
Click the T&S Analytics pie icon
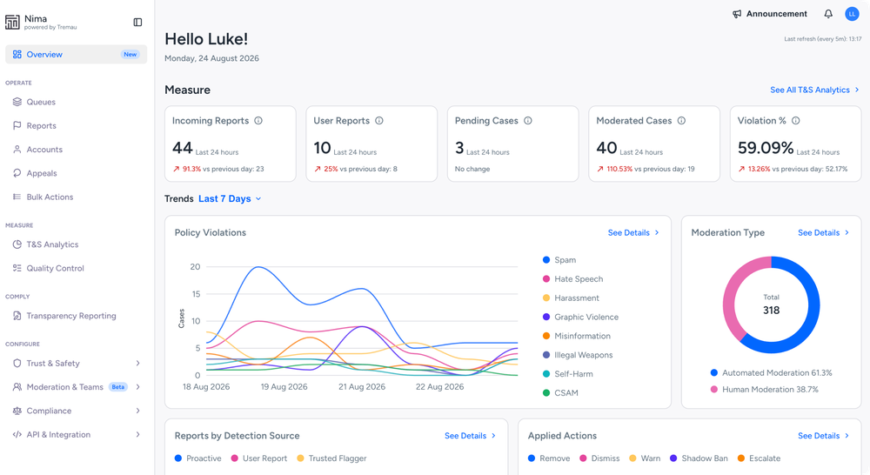point(17,244)
